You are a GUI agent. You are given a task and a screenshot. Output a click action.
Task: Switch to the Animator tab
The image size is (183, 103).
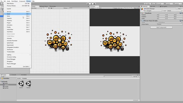pyautogui.click(x=53, y=6)
